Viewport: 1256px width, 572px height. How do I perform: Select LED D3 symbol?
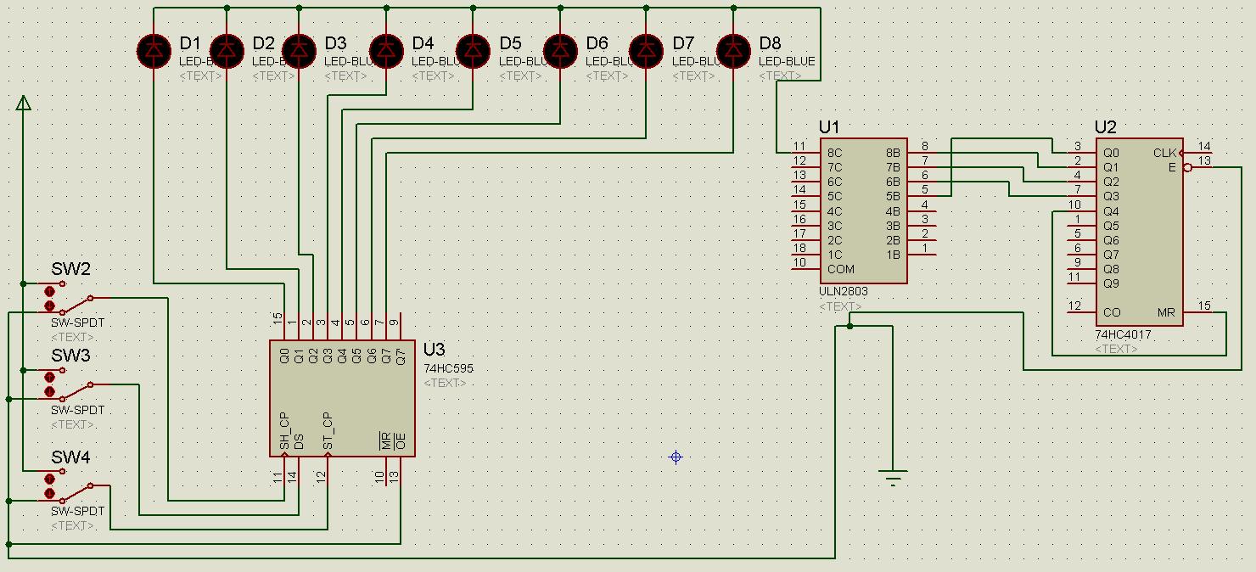point(299,51)
